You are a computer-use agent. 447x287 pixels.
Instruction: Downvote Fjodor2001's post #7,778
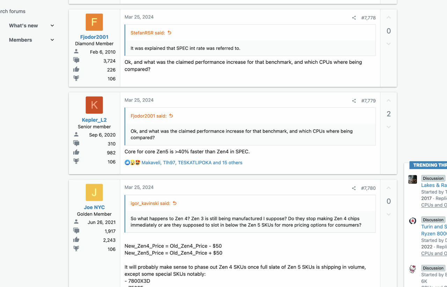tap(389, 44)
